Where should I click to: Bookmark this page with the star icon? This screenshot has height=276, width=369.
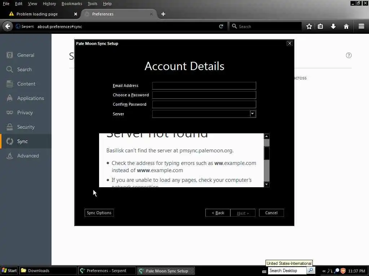point(309,26)
